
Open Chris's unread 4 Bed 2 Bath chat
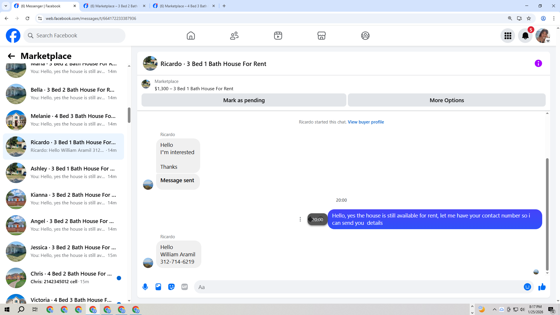(x=63, y=278)
